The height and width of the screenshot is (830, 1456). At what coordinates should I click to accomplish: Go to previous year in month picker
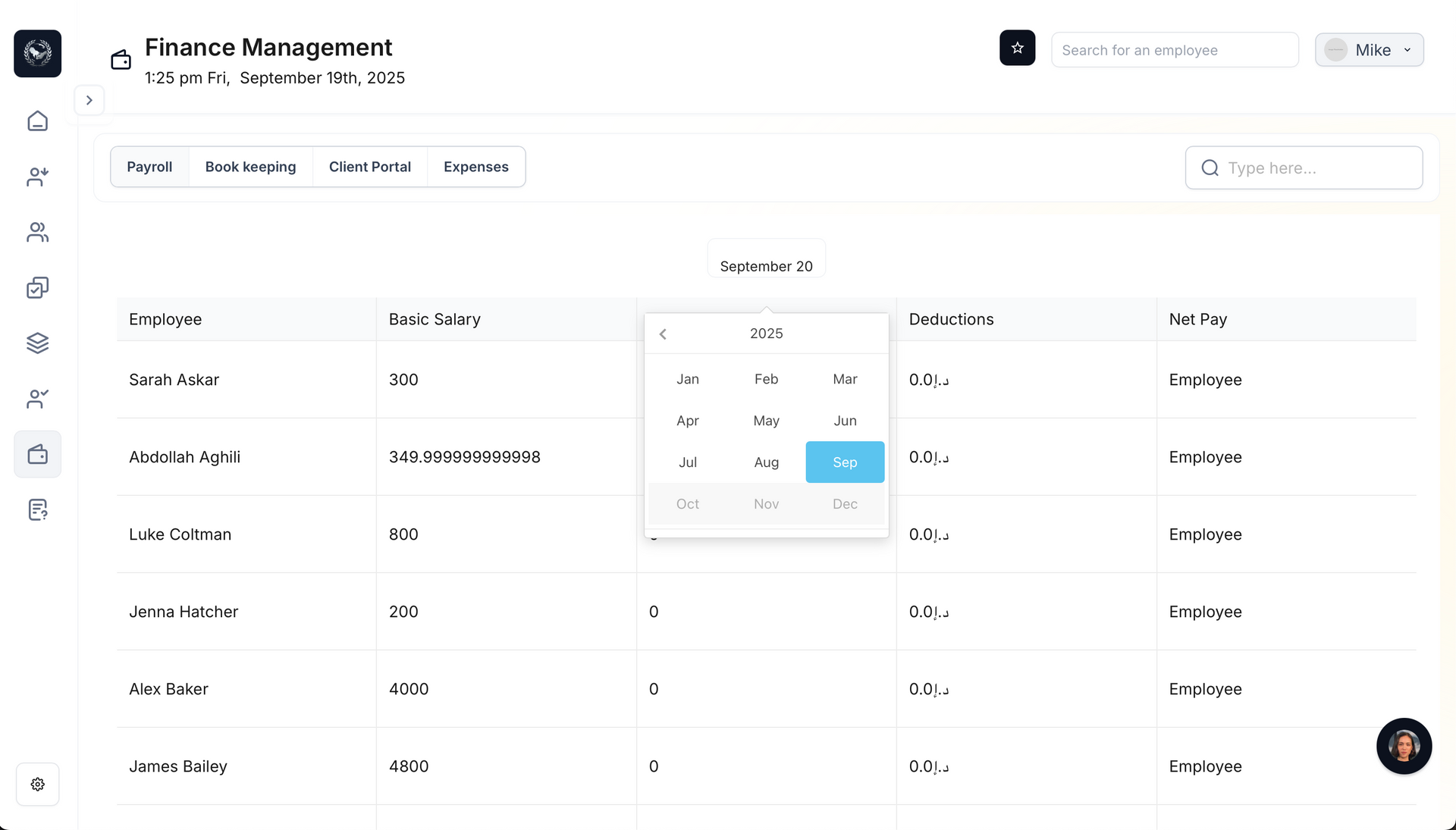point(663,334)
